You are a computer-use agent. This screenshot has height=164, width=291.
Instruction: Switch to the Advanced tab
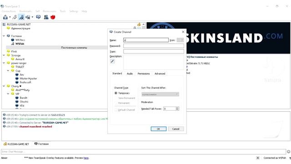click(160, 74)
